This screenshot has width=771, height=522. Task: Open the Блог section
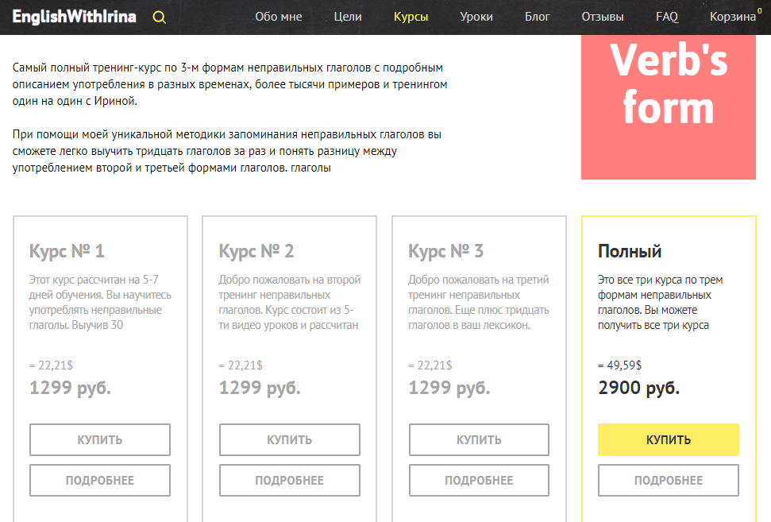coord(538,16)
